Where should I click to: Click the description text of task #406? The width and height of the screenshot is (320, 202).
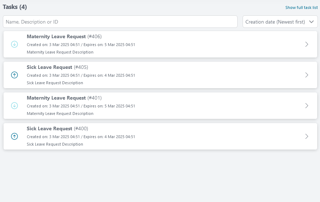coord(60,52)
